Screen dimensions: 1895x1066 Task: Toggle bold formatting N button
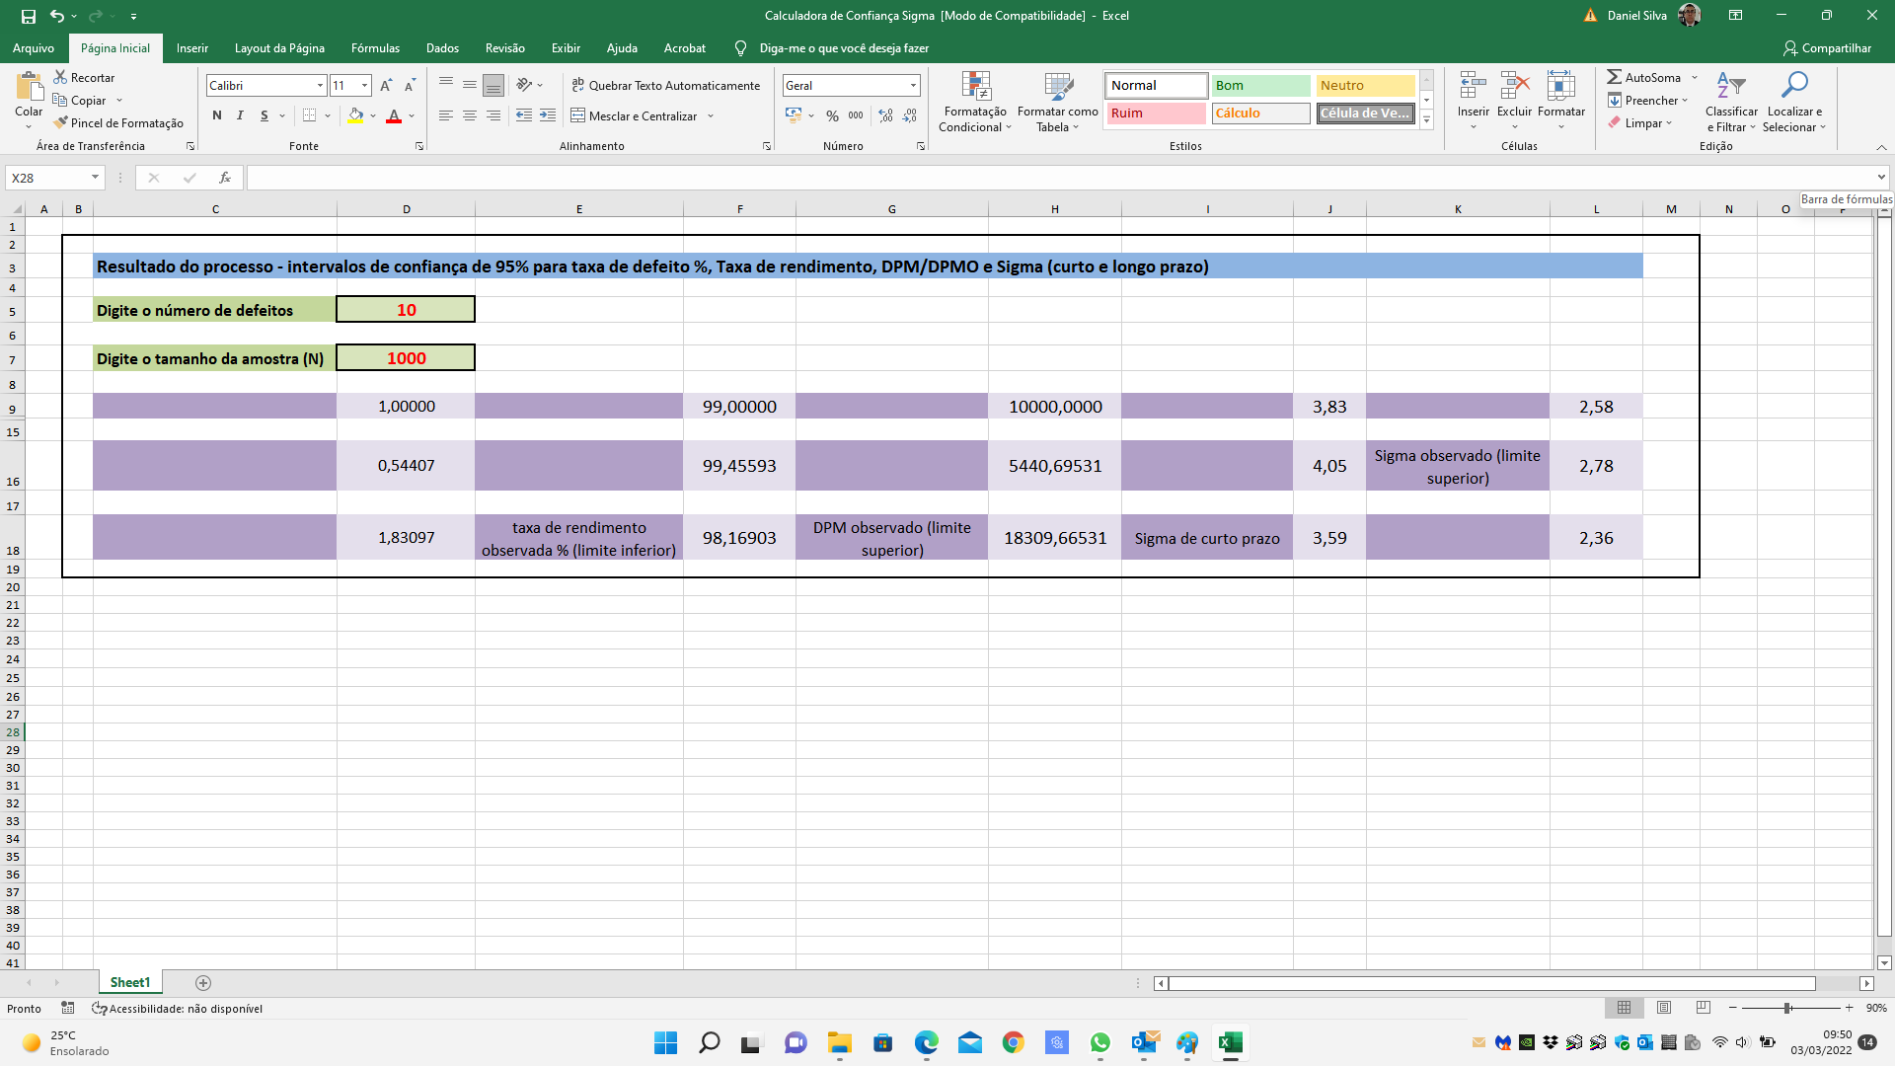tap(217, 116)
